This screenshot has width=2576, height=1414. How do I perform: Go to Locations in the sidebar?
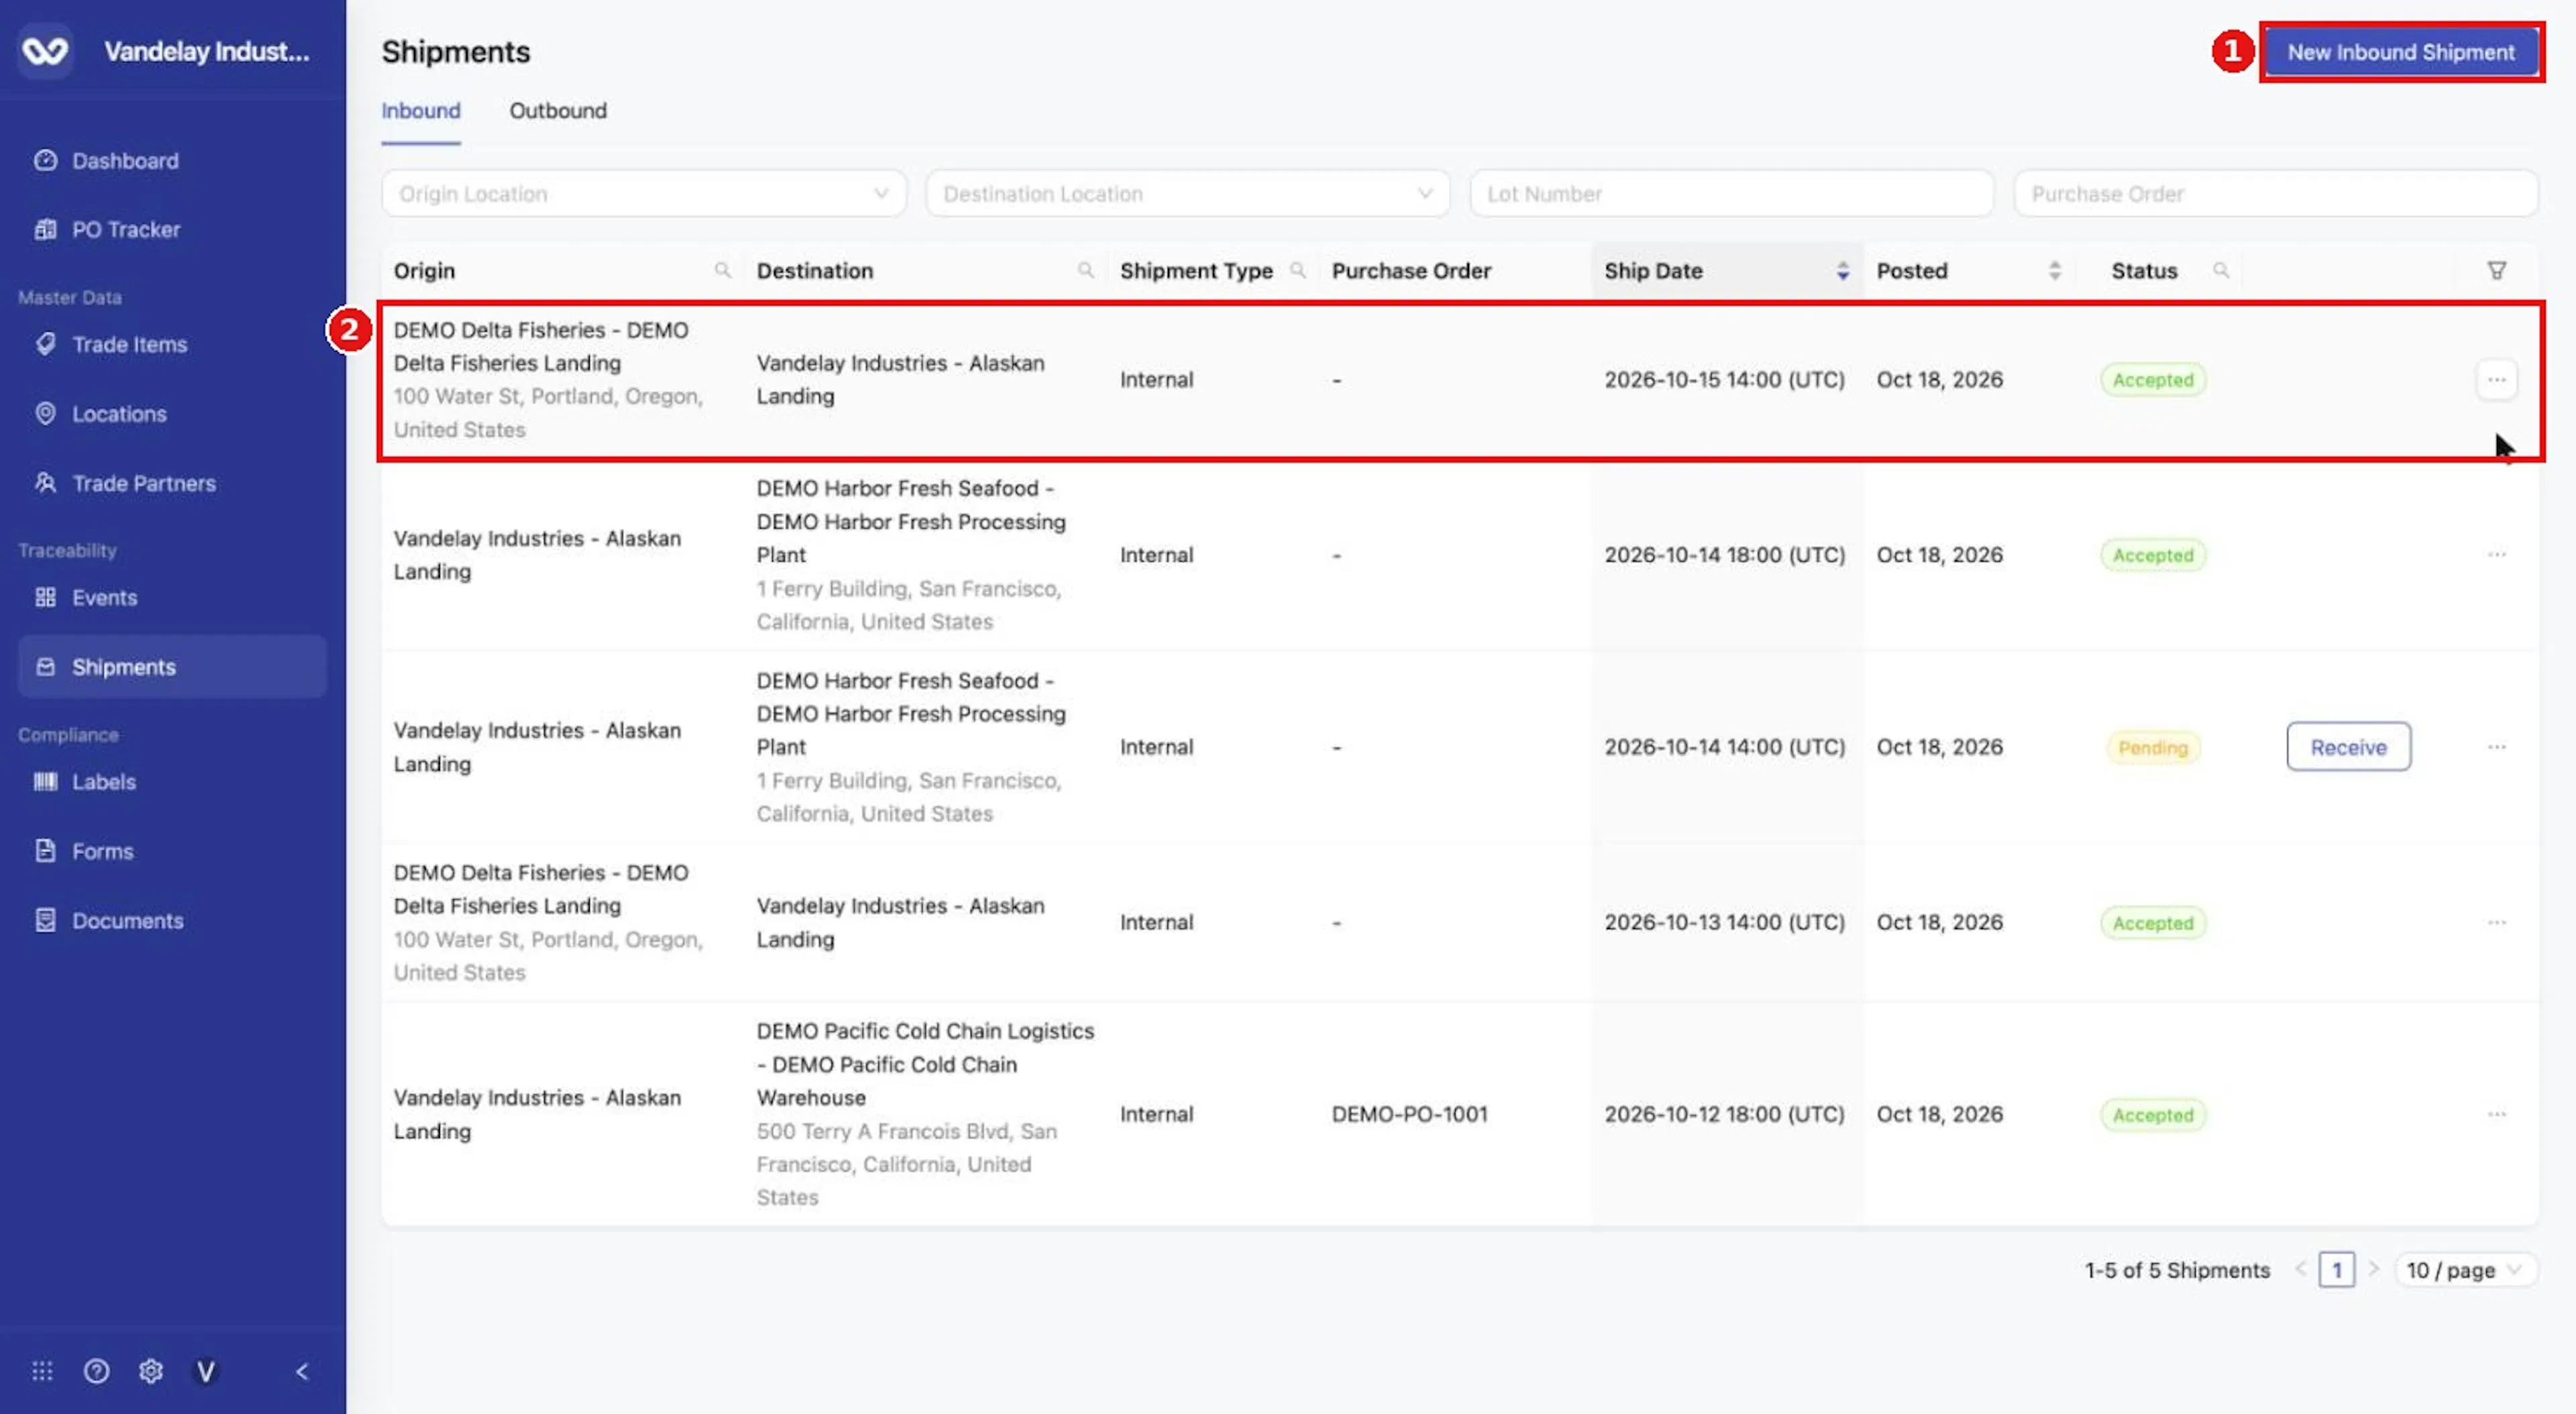[x=172, y=413]
